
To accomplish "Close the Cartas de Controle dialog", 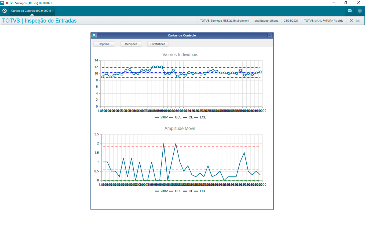I will coord(270,35).
